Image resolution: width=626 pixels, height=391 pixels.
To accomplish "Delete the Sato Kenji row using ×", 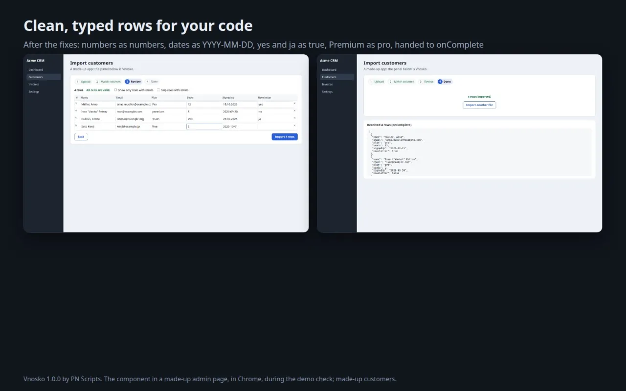I will (294, 126).
